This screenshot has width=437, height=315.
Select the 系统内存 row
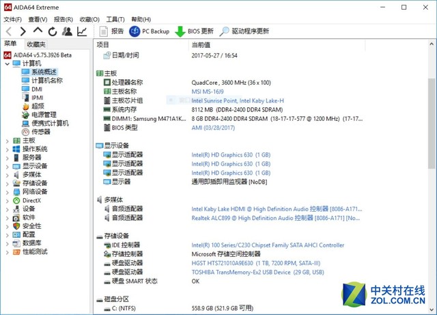coord(193,109)
